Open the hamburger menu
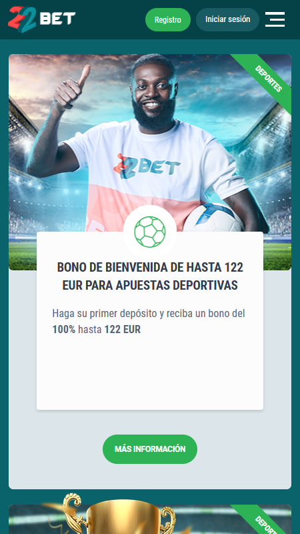Screen dimensions: 300x534 tap(275, 19)
